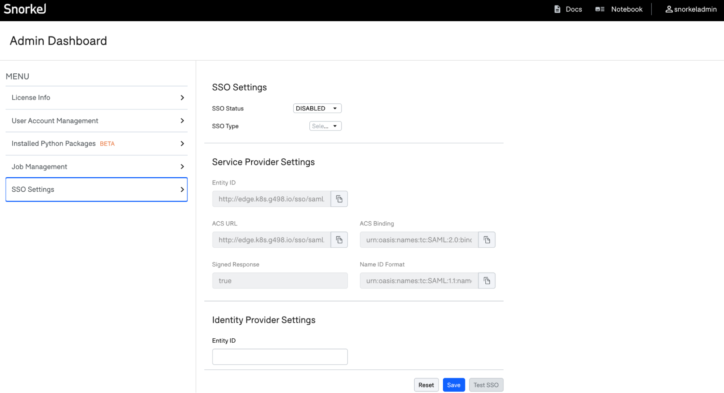The height and width of the screenshot is (393, 724).
Task: Click the copy icon for Entity ID
Action: pos(339,199)
